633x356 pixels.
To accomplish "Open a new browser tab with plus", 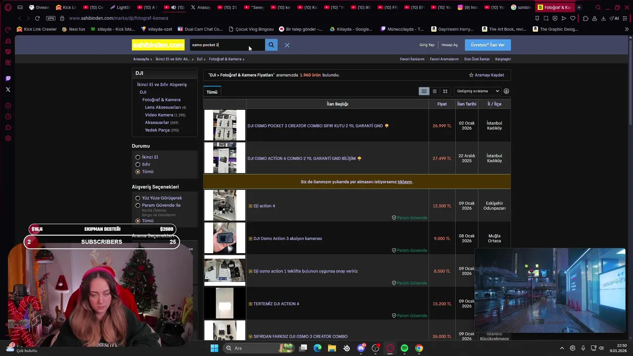I will pos(579,7).
